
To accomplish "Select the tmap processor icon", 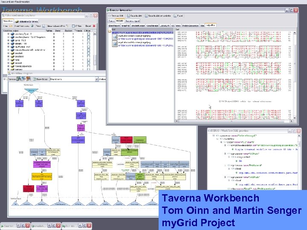I will [x=12, y=60].
